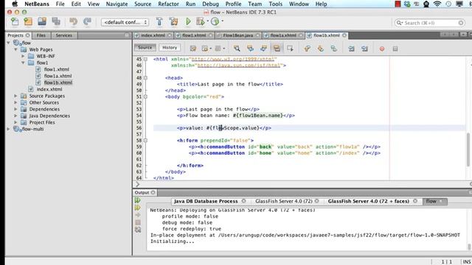Screen dimensions: 472x265
Task: Open Back navigation dropdown in editor toolbar
Action: pos(210,49)
